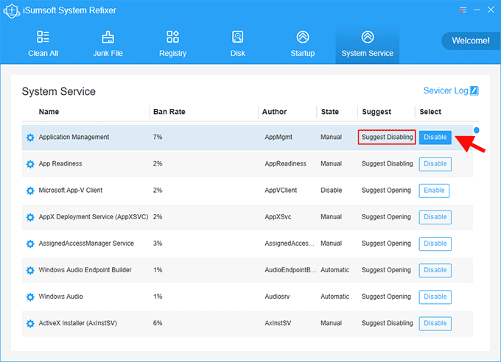Select the Application Management row name
This screenshot has height=362, width=501.
click(74, 137)
